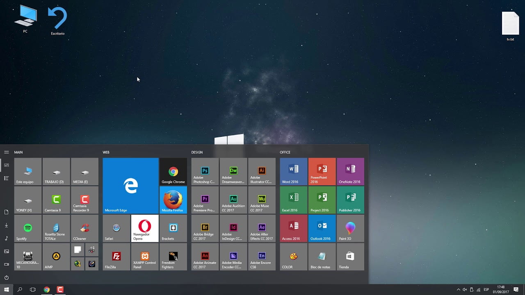Screen dimensions: 525x295
Task: Select the WEB group header
Action: coord(106,152)
